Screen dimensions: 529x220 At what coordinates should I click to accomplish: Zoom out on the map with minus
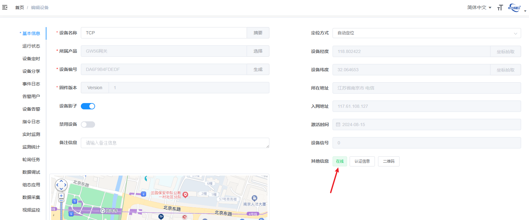[61, 200]
